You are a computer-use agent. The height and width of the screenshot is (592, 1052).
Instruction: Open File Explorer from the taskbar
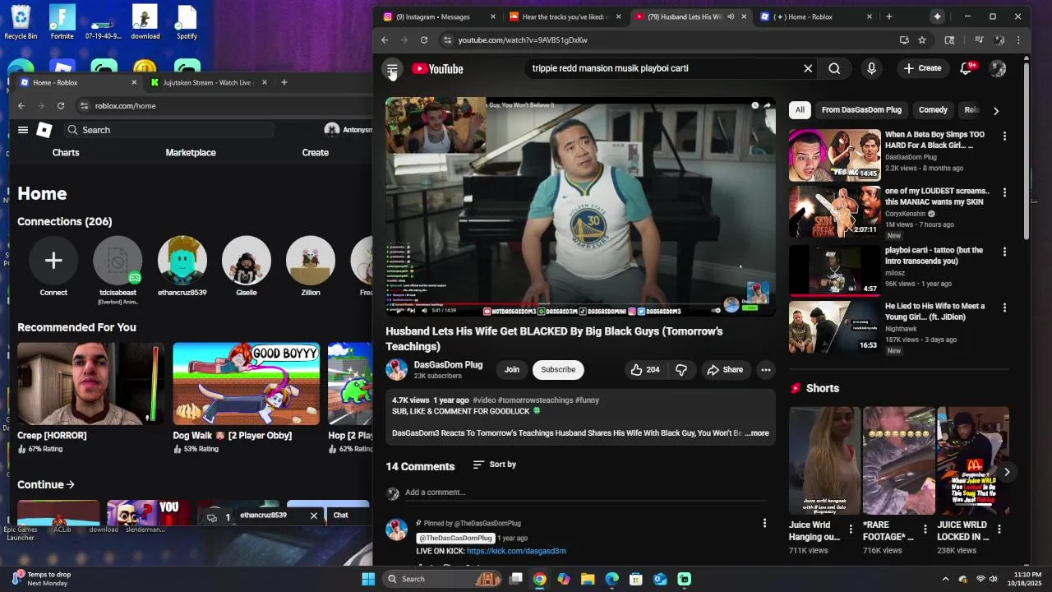click(588, 579)
